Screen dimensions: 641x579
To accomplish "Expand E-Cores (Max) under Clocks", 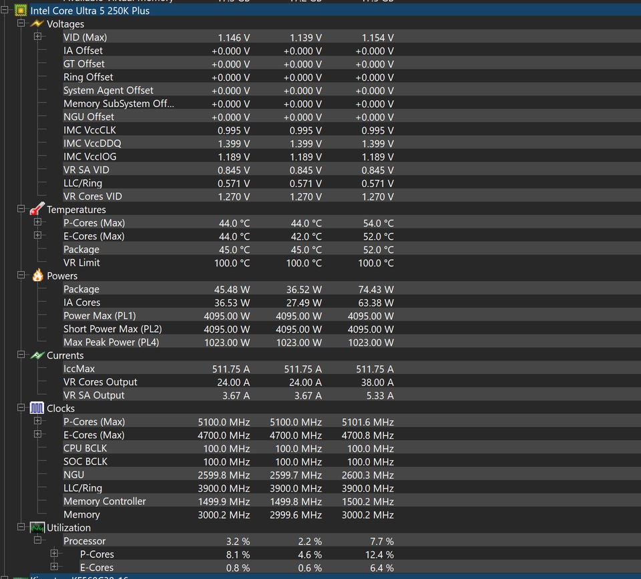I will (x=37, y=434).
